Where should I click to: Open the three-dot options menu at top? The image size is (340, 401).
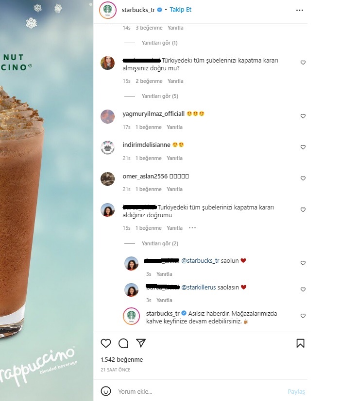coord(300,10)
